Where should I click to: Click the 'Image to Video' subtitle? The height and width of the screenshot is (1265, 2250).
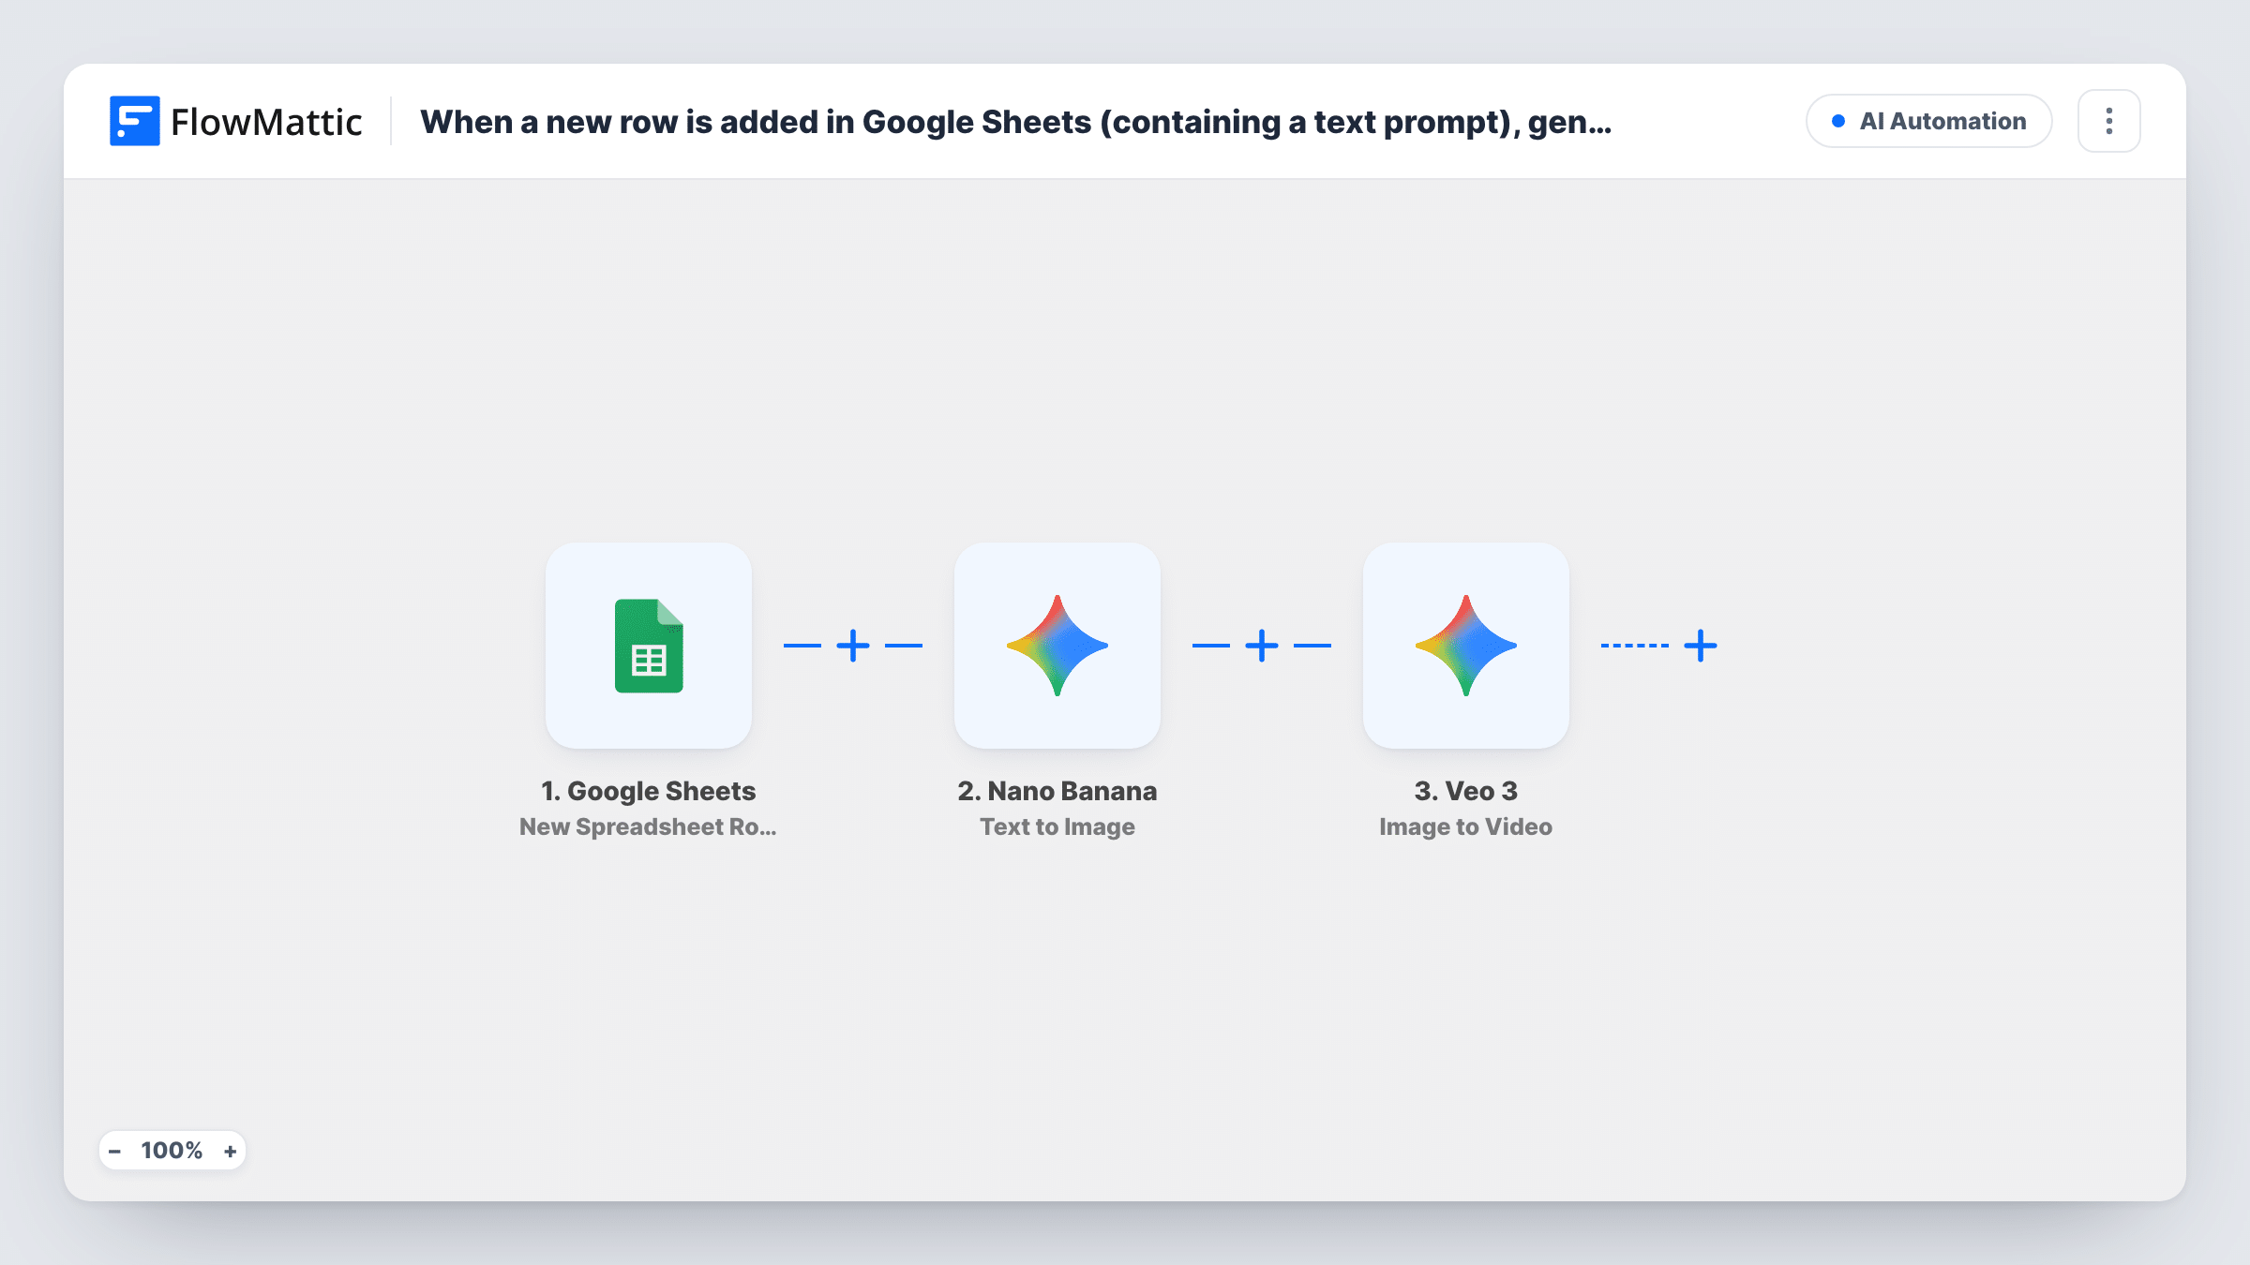[x=1465, y=826]
